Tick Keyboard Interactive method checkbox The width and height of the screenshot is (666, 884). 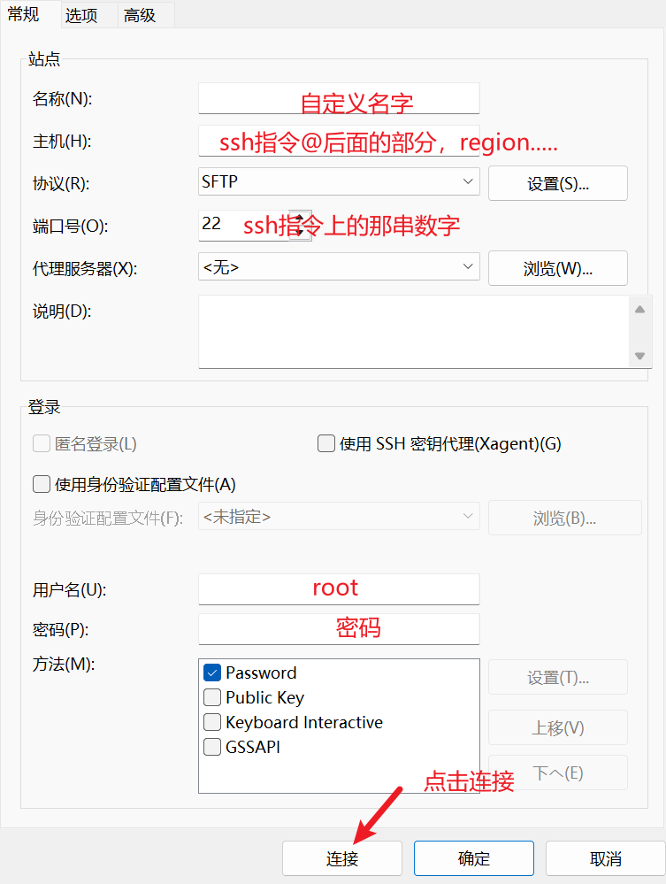click(212, 722)
